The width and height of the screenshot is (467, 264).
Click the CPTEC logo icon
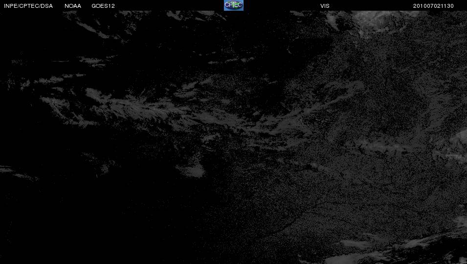click(x=234, y=5)
